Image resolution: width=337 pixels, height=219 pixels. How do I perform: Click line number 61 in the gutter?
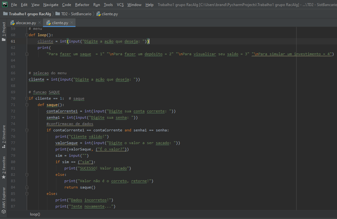click(13, 41)
